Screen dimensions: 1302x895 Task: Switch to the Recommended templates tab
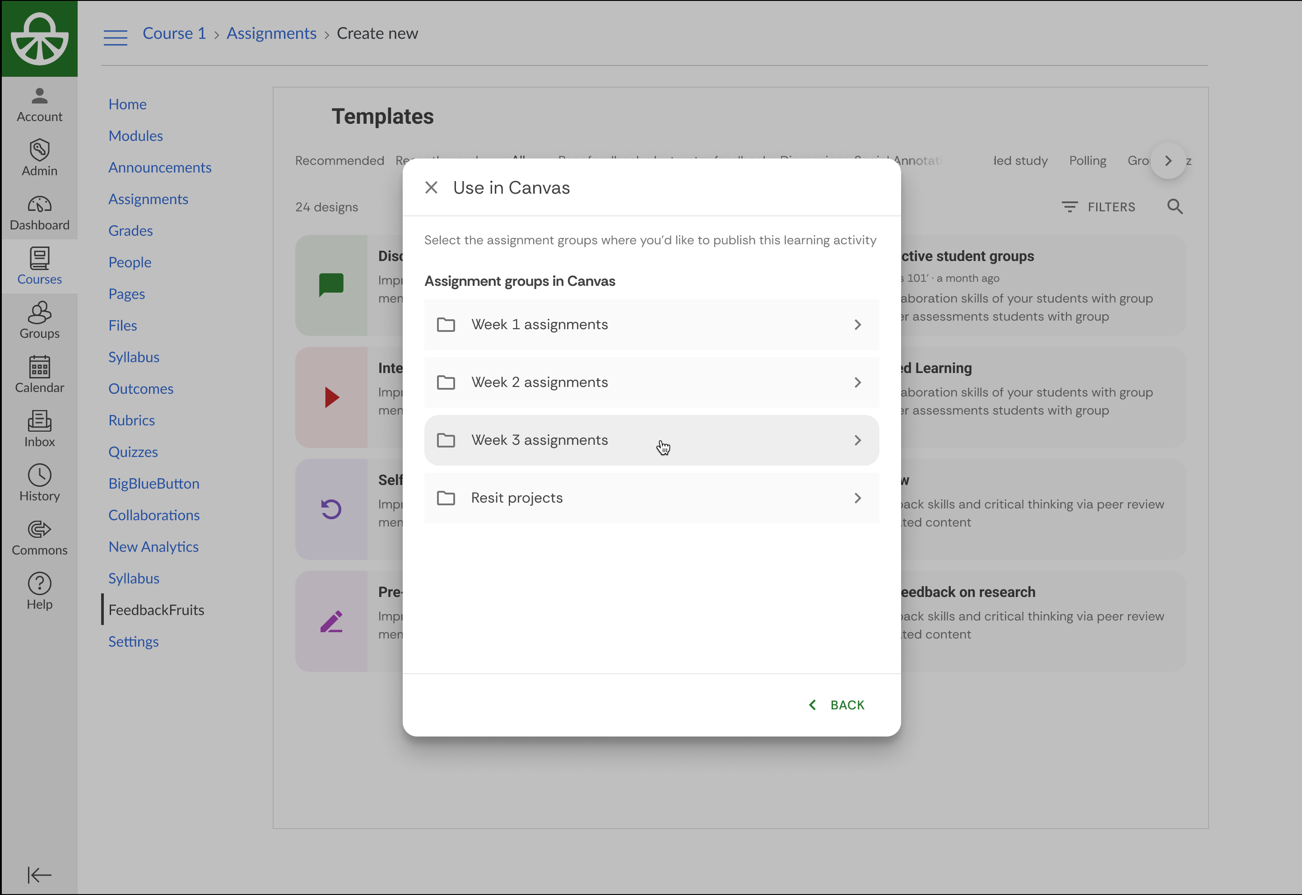pyautogui.click(x=339, y=161)
